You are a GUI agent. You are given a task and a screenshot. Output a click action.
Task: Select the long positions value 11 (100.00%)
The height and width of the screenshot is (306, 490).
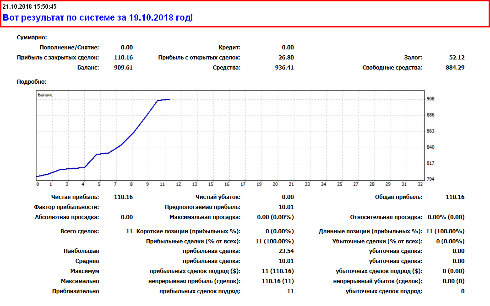pos(445,231)
